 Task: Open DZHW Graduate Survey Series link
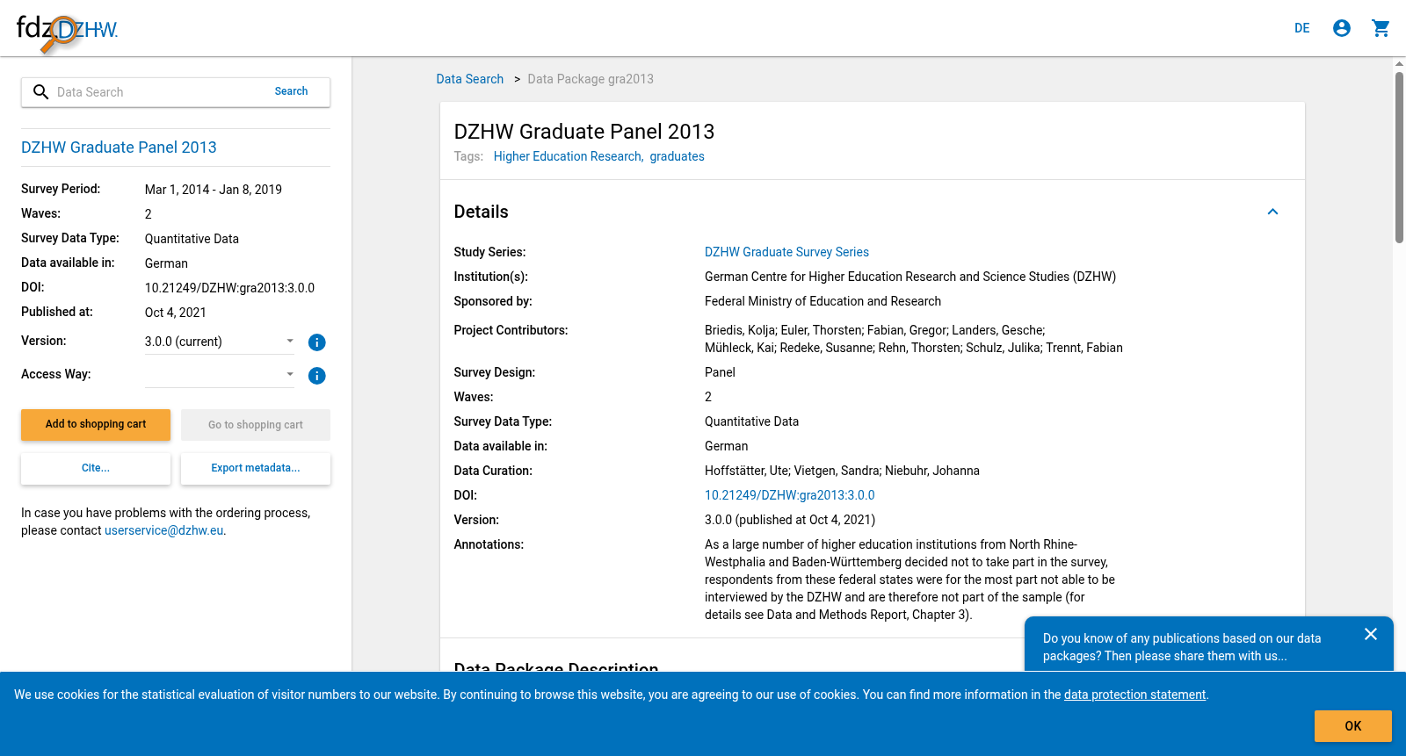click(786, 252)
